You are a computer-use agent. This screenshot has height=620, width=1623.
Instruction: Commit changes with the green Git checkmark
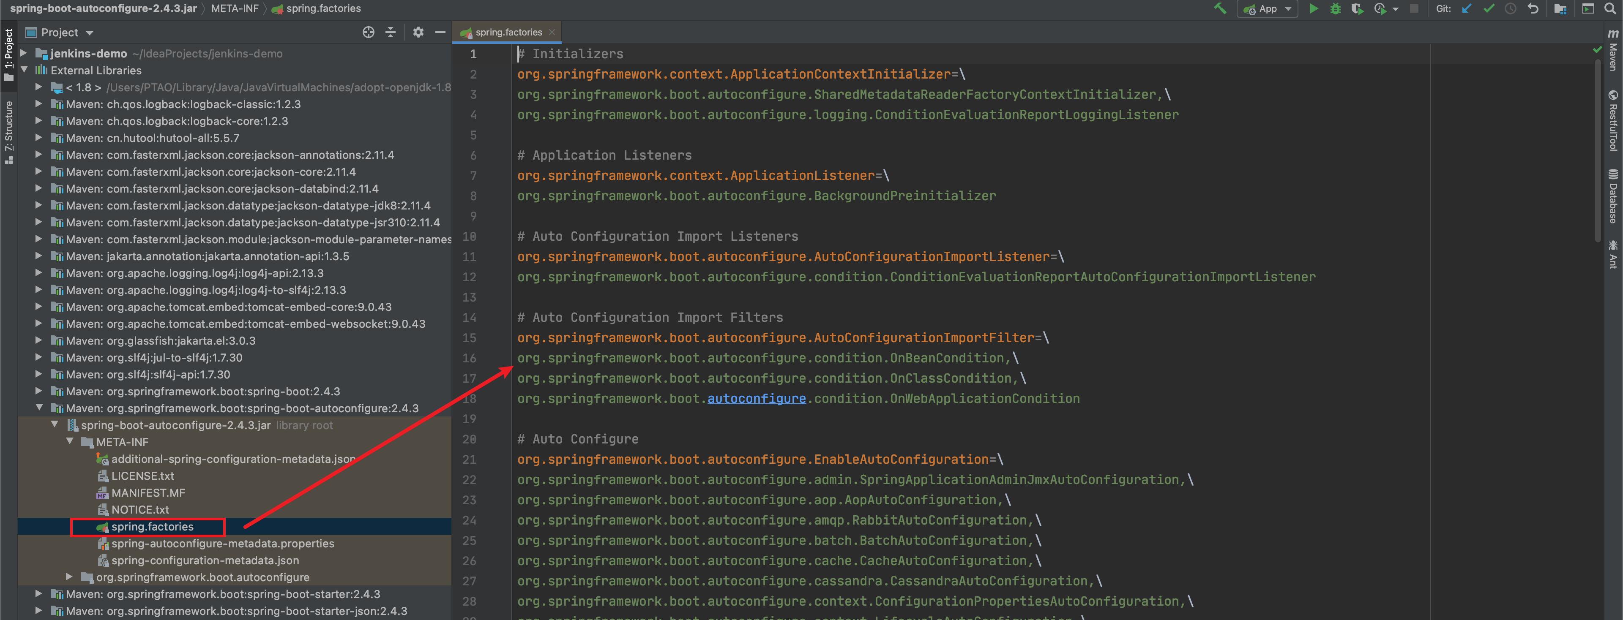[1489, 9]
